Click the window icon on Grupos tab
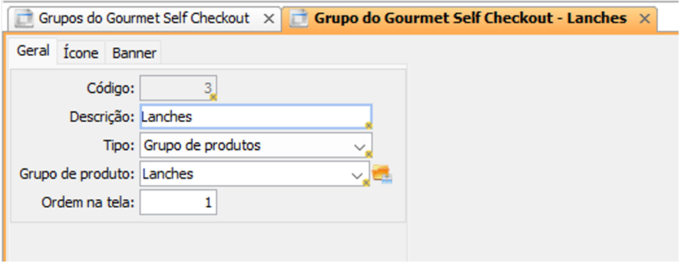 25,18
